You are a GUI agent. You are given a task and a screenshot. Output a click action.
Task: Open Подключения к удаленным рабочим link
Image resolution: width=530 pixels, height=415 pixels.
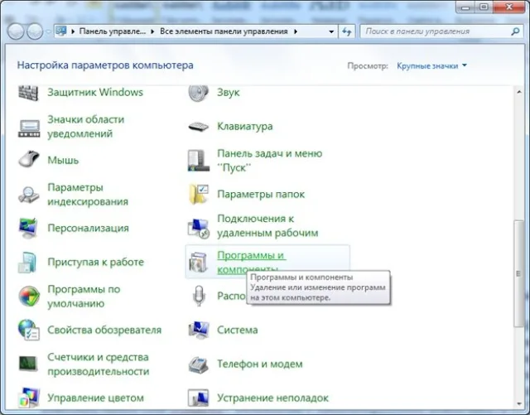pos(267,225)
